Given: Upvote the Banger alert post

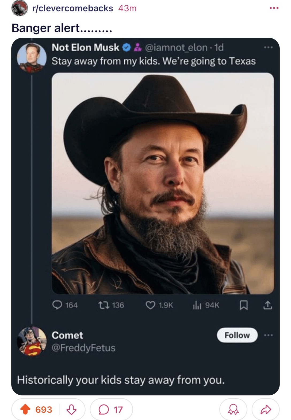Looking at the screenshot, I should coord(26,409).
